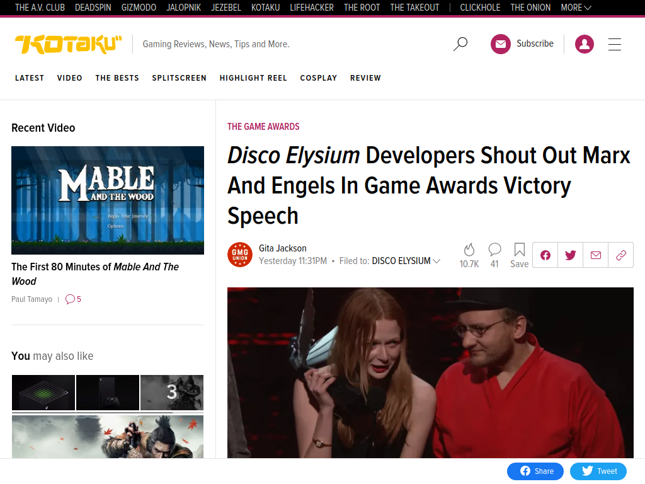Screen dimensions: 645x484
Task: Open author Gita Jackson's page
Action: click(283, 248)
